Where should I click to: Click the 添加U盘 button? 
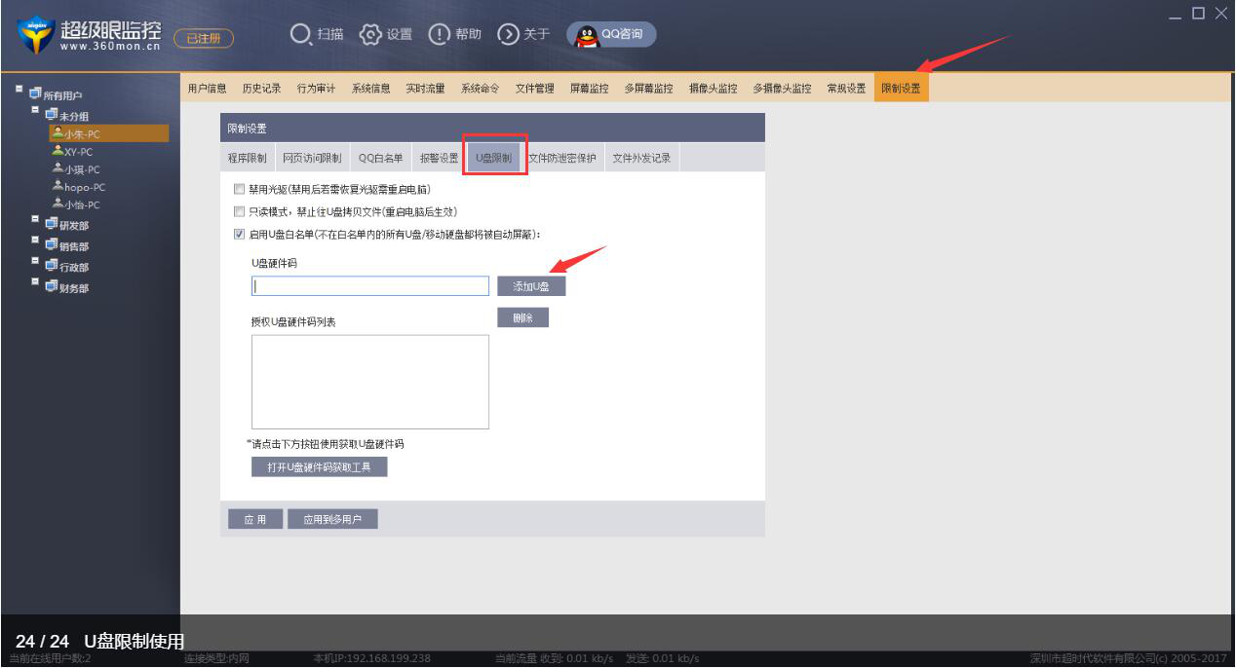click(x=531, y=286)
